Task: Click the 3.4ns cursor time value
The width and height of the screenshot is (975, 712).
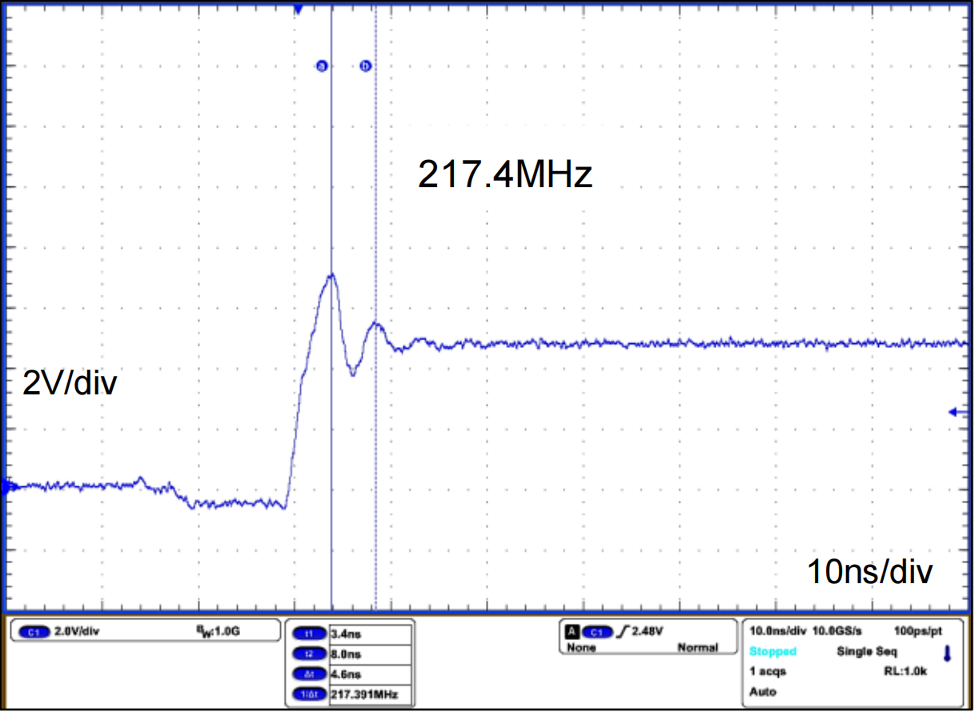Action: click(x=345, y=634)
